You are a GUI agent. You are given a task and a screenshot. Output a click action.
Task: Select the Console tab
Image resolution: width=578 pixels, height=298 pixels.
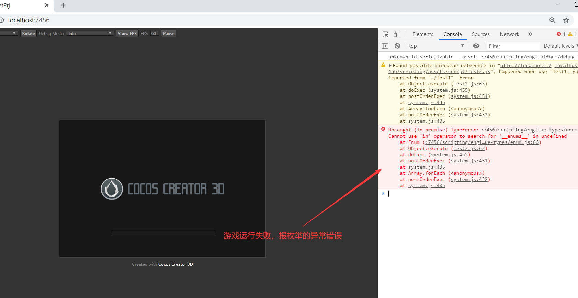pos(453,34)
